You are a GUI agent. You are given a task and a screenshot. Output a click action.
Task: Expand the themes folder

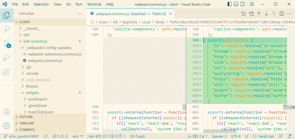(x=50, y=86)
